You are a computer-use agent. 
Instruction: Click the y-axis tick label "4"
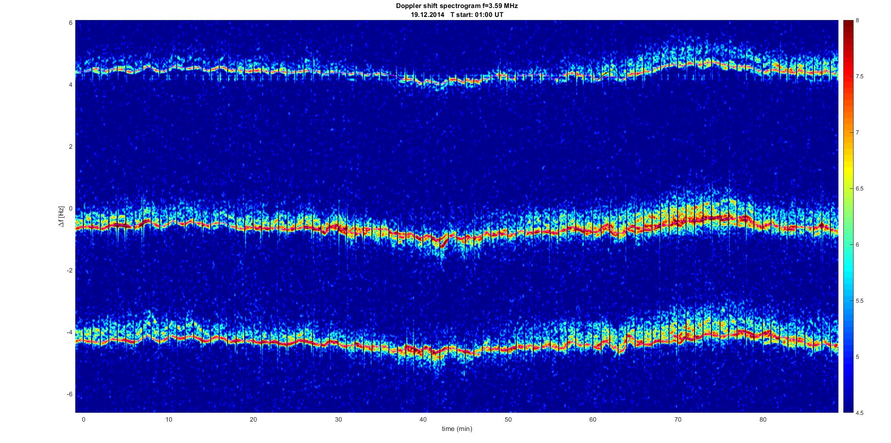[70, 85]
